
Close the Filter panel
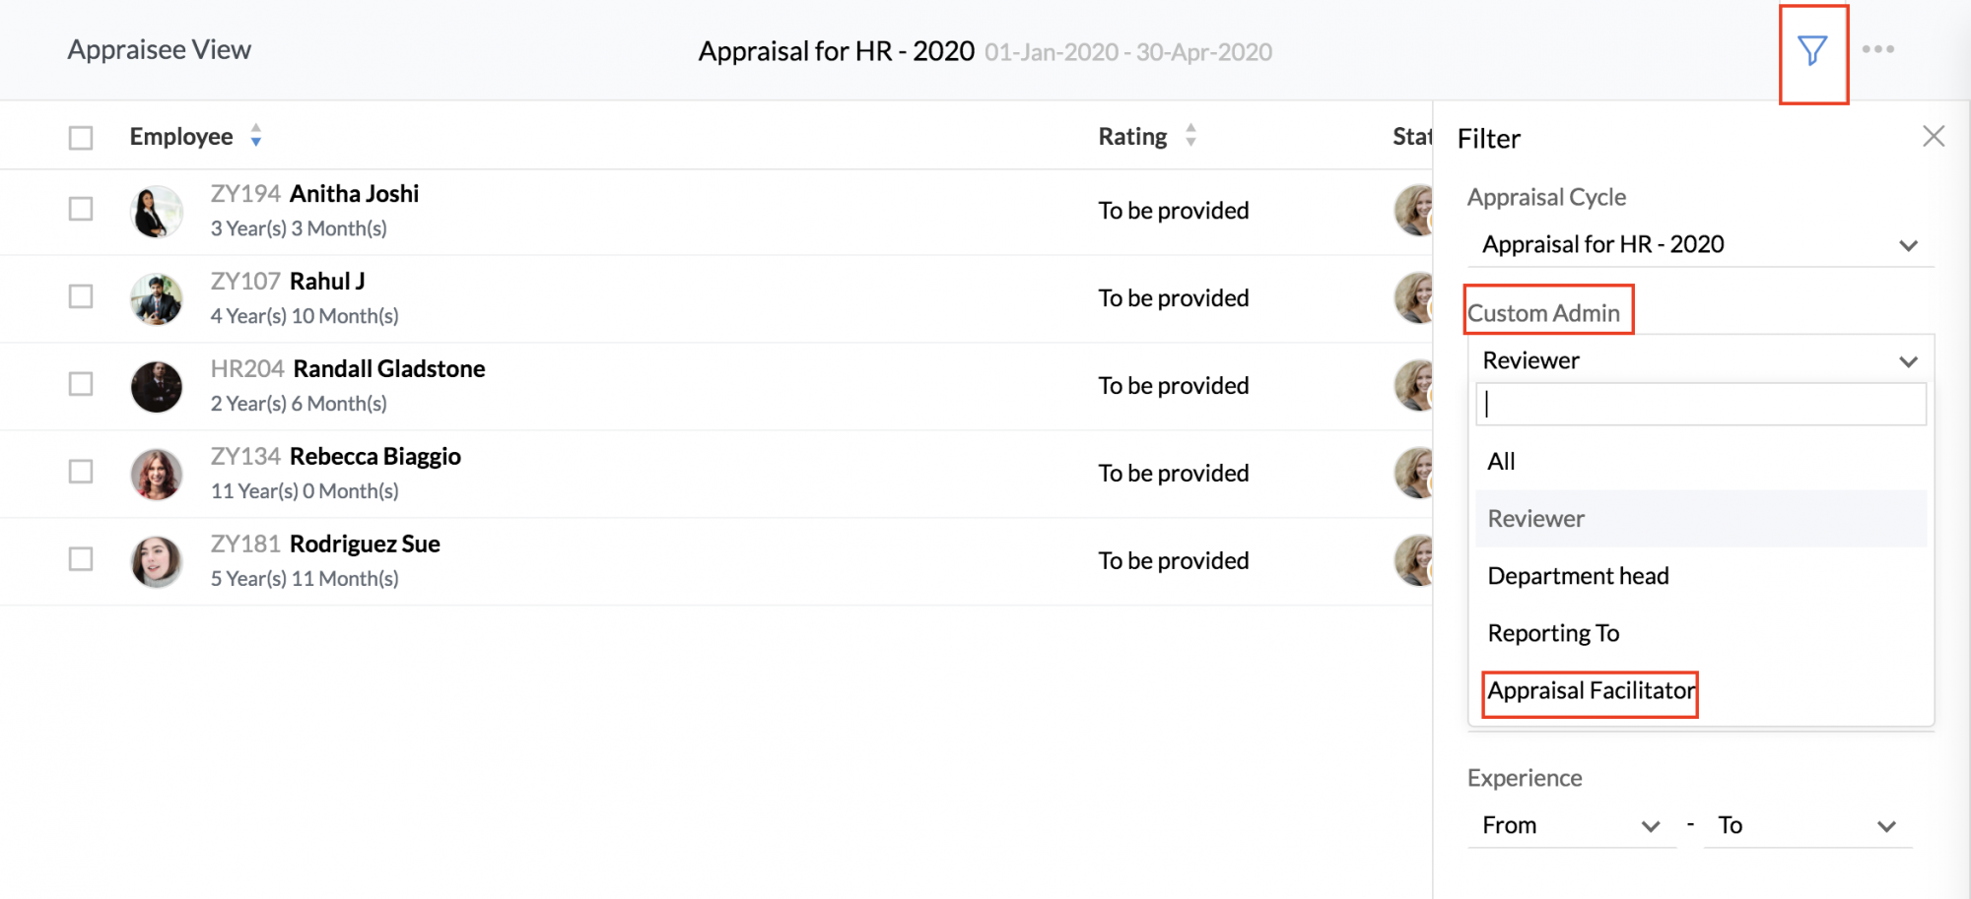click(1934, 136)
